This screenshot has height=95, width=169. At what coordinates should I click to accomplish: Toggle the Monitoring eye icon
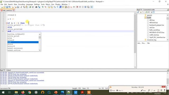pos(74,7)
